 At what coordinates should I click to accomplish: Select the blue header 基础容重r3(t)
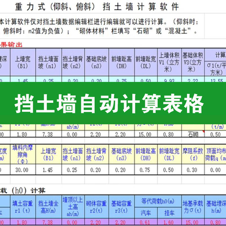(x=121, y=207)
